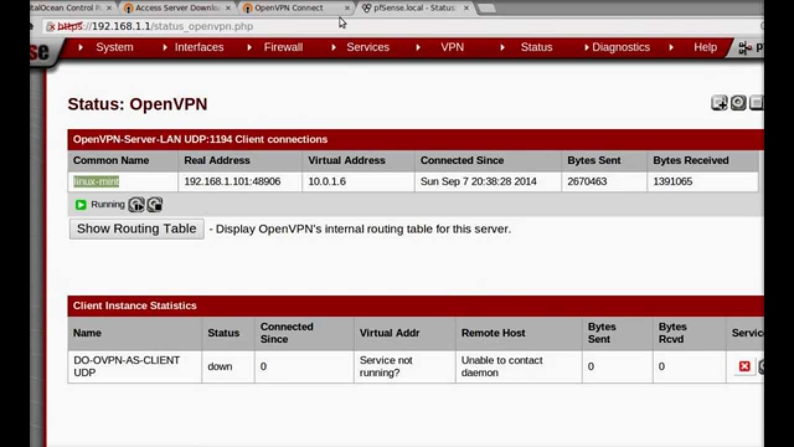Open the System menu
The image size is (794, 447).
[x=114, y=47]
